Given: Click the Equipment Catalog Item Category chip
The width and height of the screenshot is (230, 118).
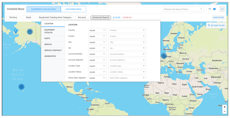Looking at the screenshot, I should point(55,18).
